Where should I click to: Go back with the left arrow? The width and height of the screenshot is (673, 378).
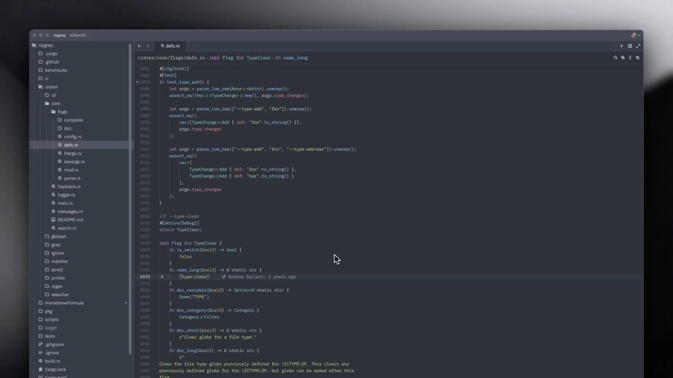(139, 46)
